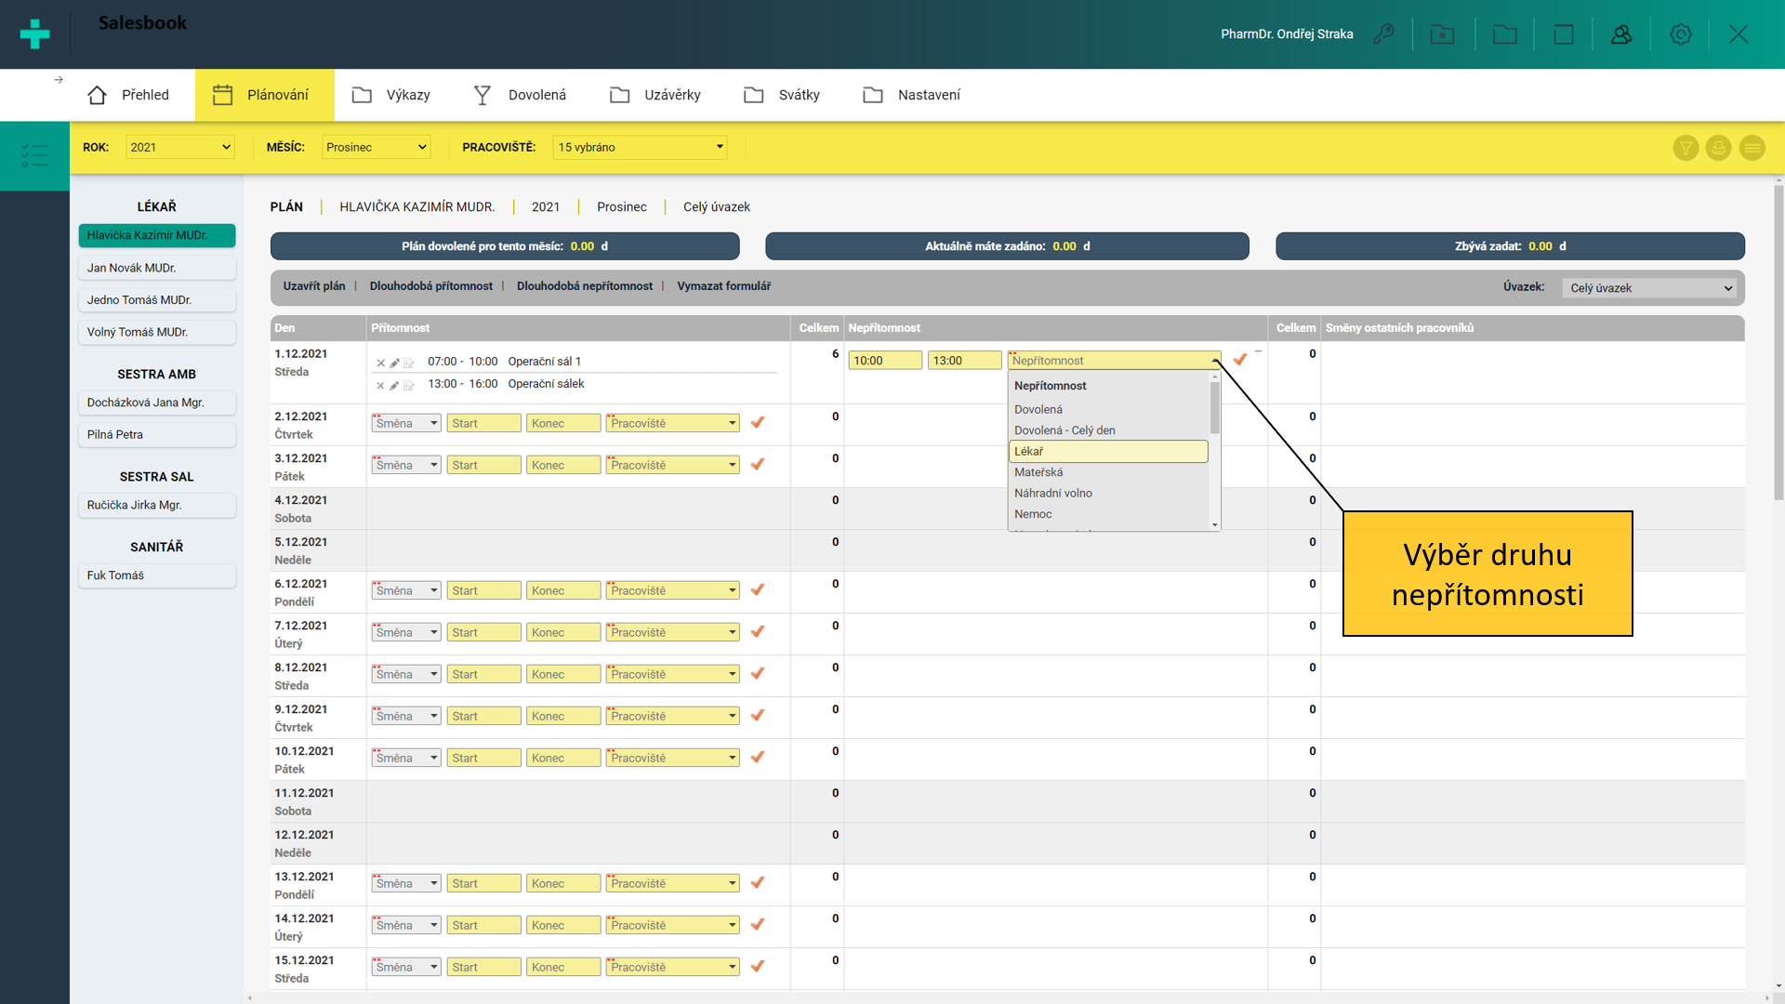
Task: Open the hamburger menu icon in yellow bar
Action: (x=1752, y=148)
